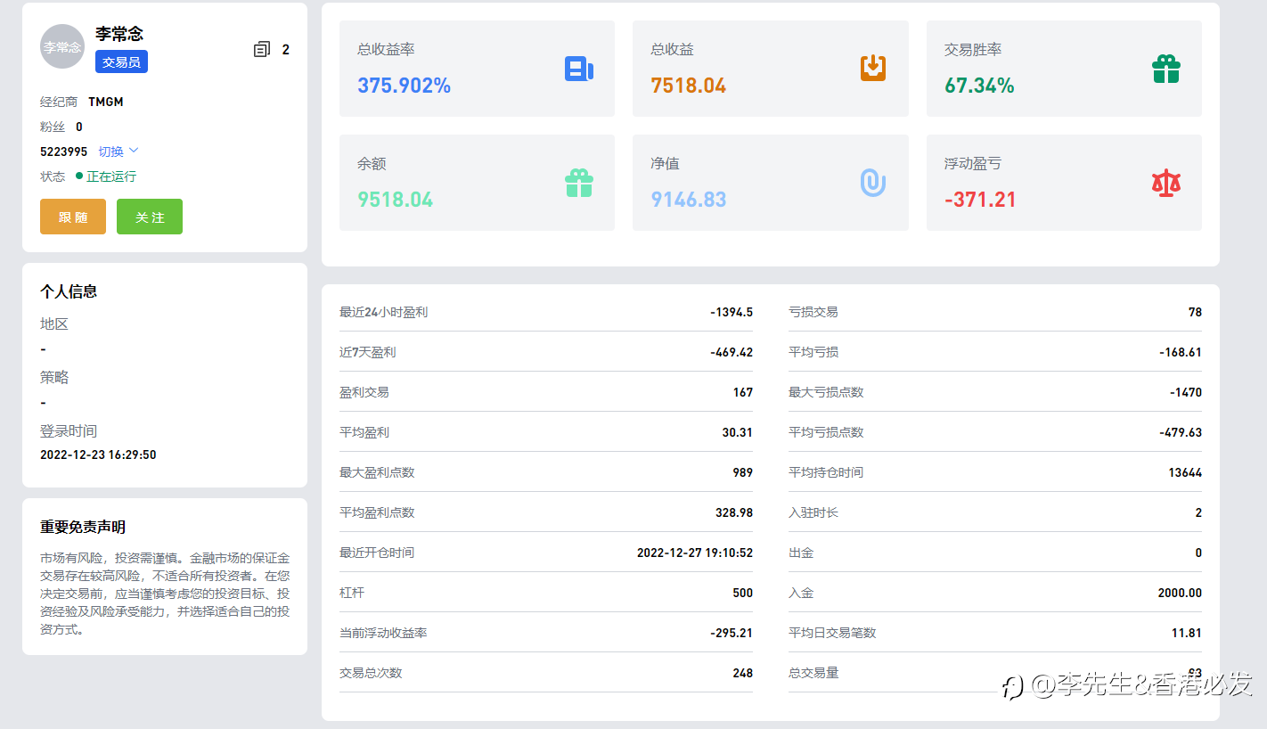Click the -371.21 floating P/L value
This screenshot has height=729, width=1267.
(x=980, y=200)
